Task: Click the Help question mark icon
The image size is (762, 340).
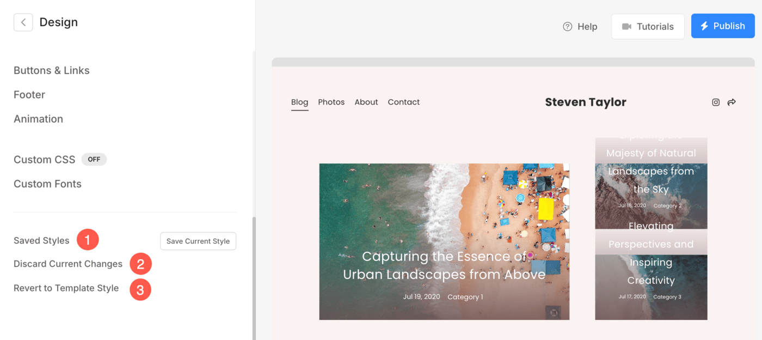Action: 568,26
